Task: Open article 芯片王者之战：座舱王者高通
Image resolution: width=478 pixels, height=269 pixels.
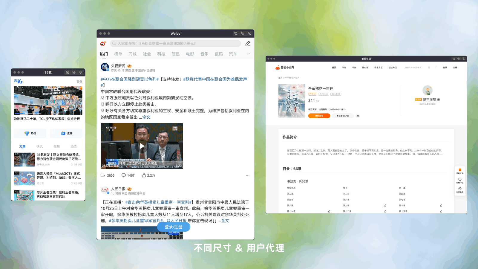Action: click(58, 194)
